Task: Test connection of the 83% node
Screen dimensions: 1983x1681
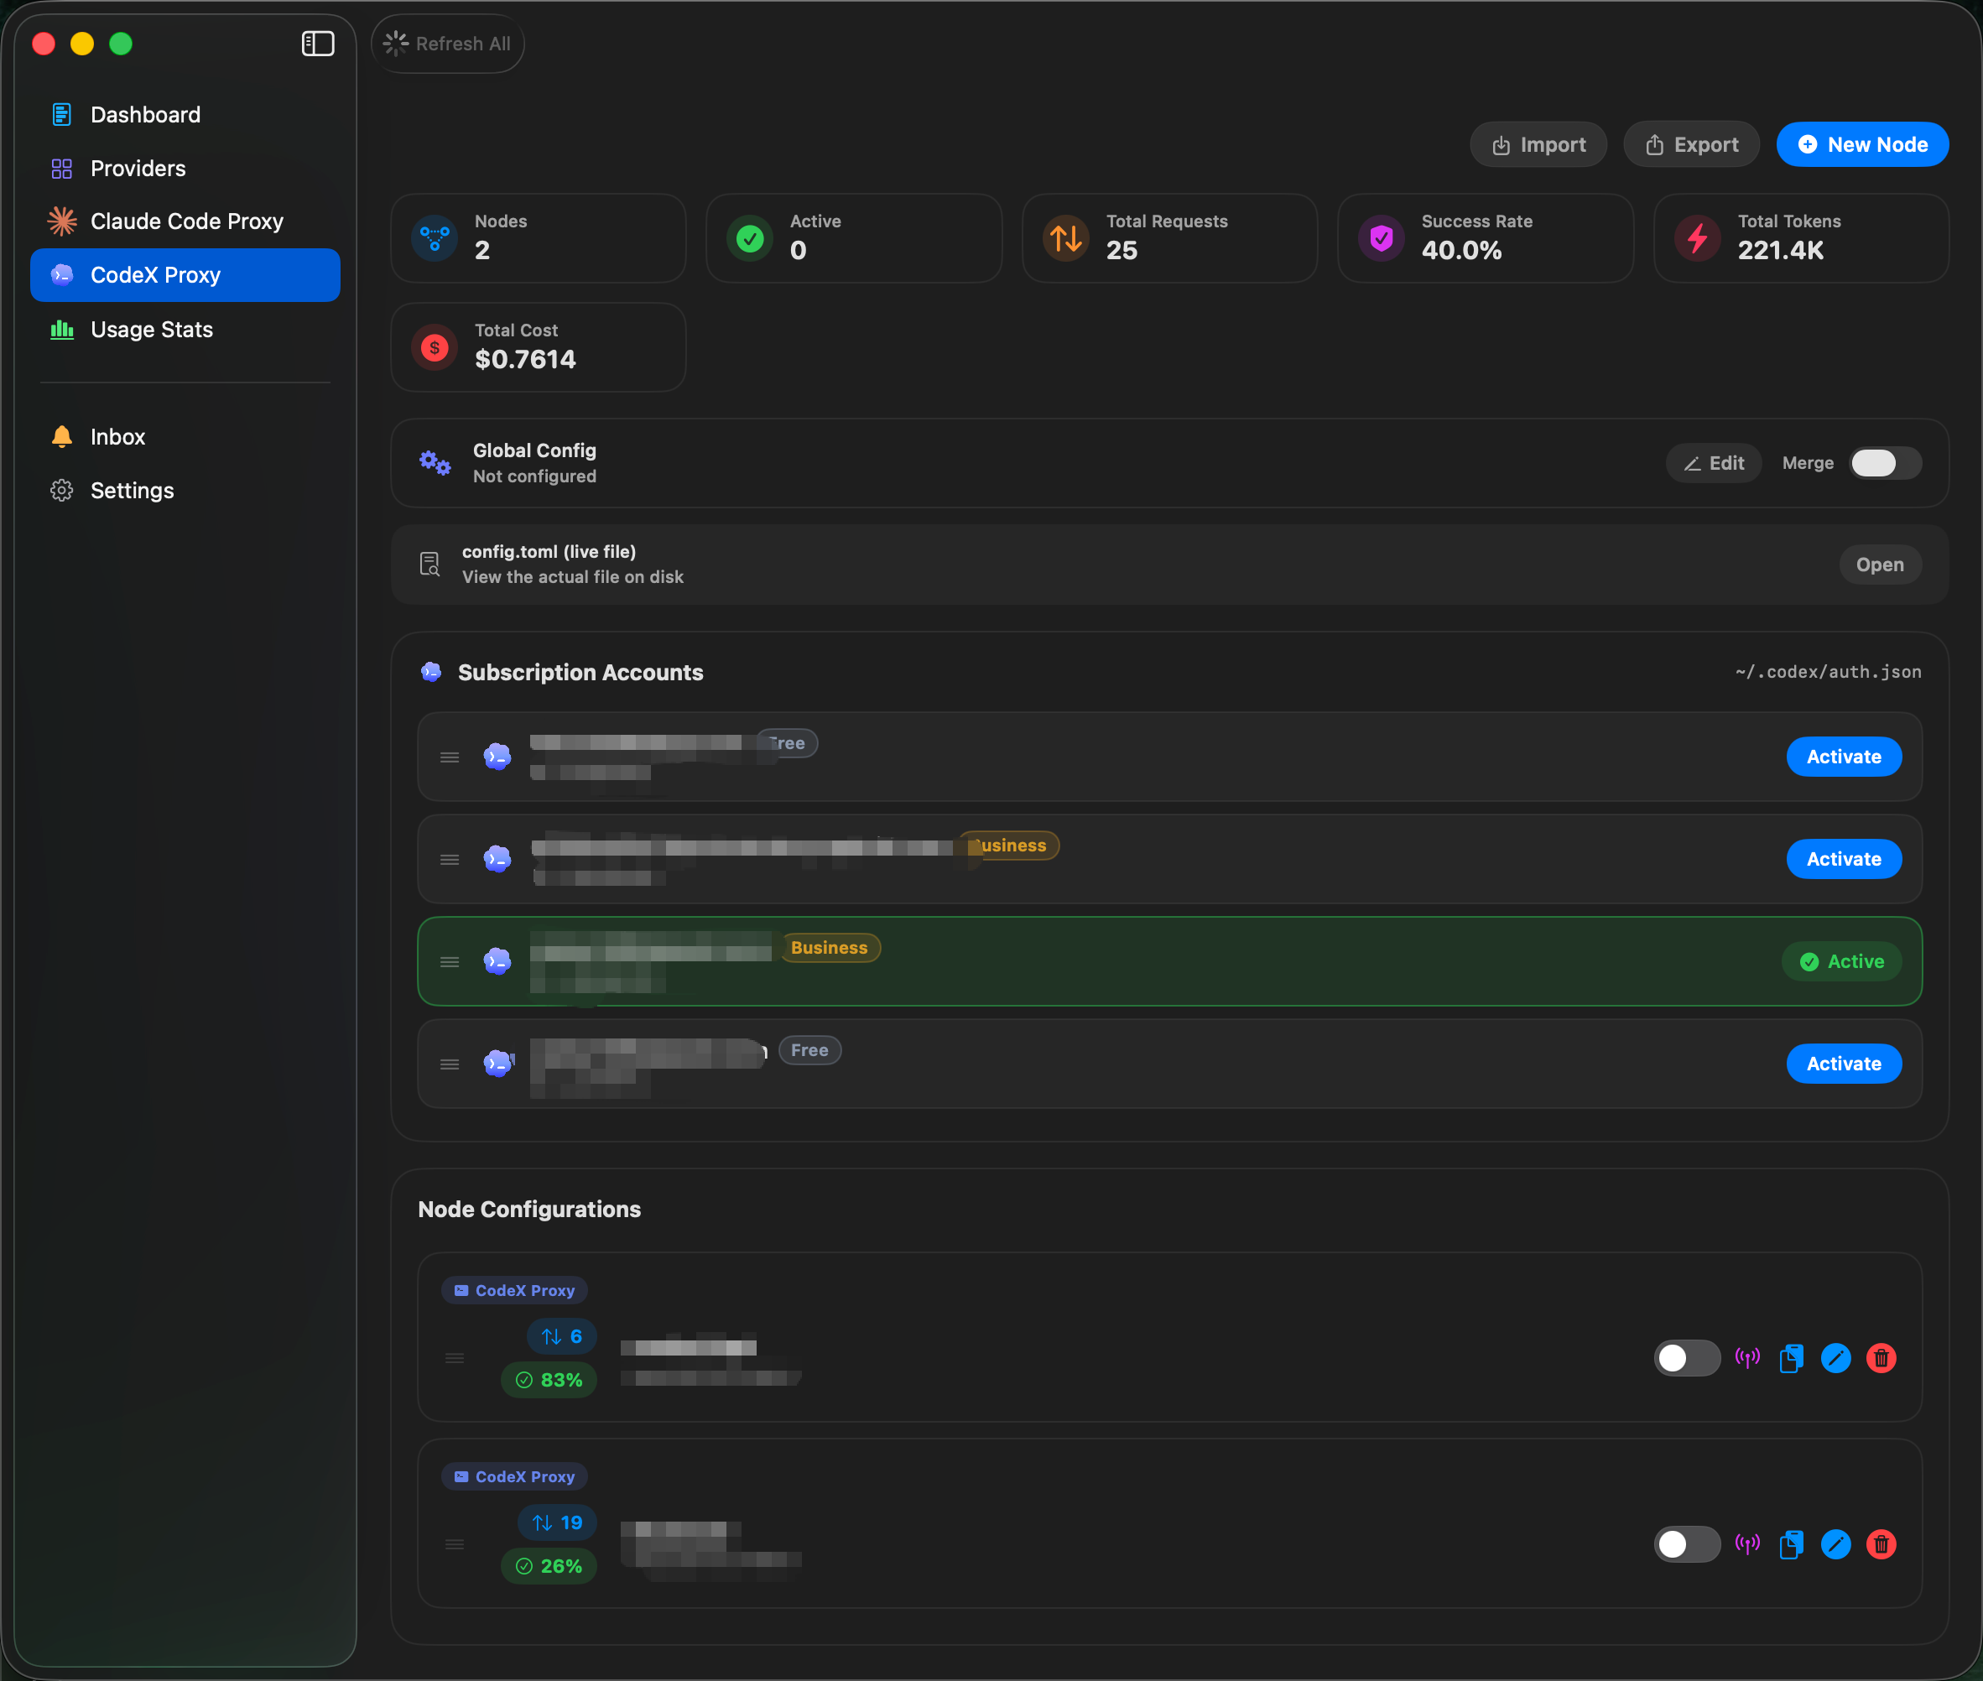Action: click(1746, 1358)
